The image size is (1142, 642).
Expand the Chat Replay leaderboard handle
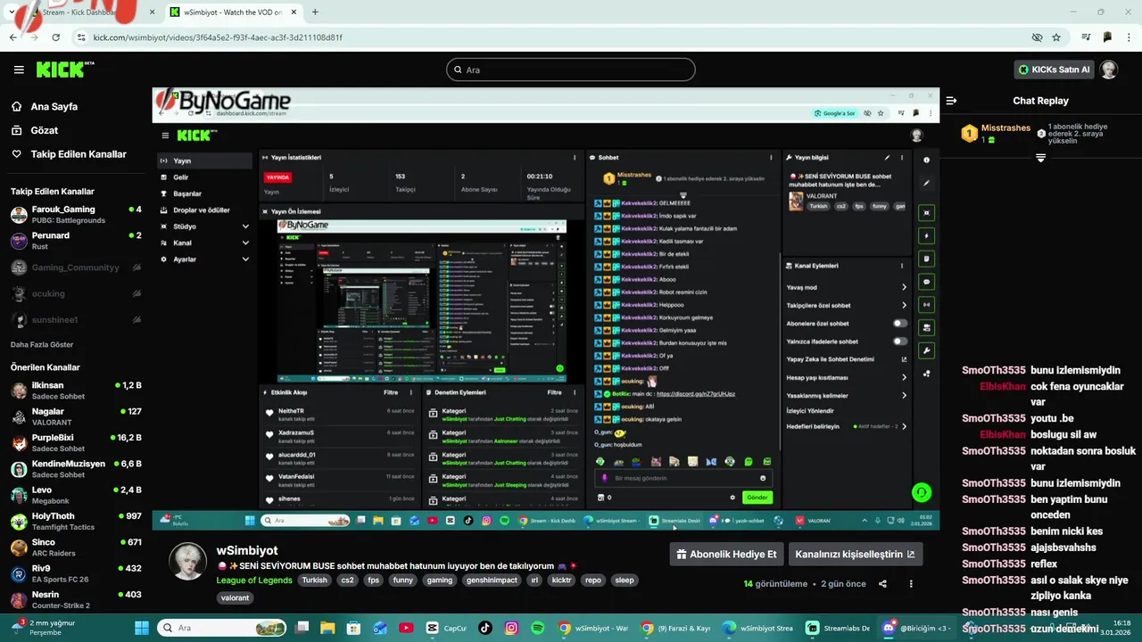coord(1040,158)
